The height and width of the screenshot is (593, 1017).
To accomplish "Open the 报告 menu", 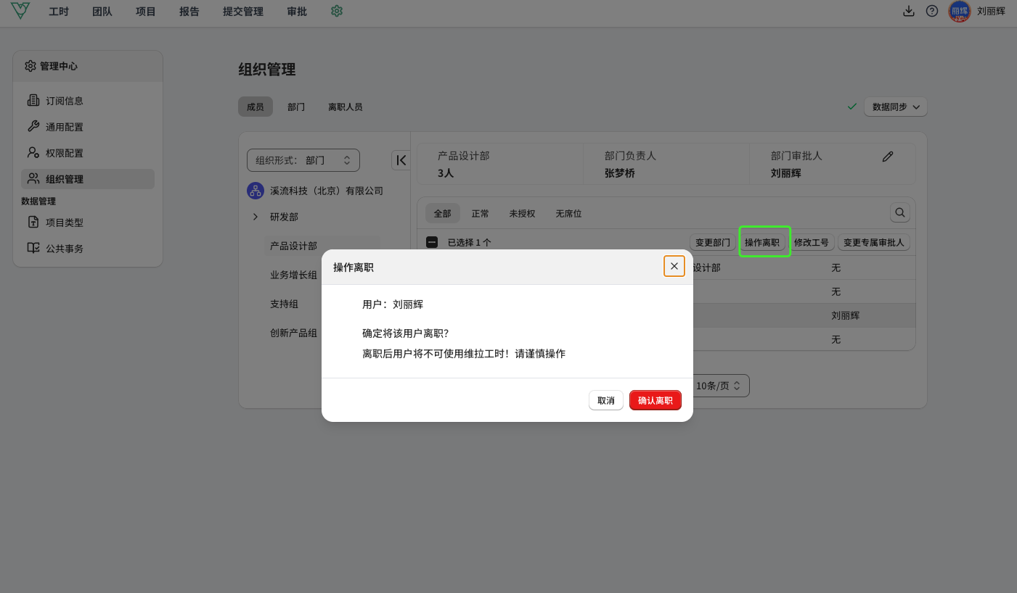I will [189, 12].
